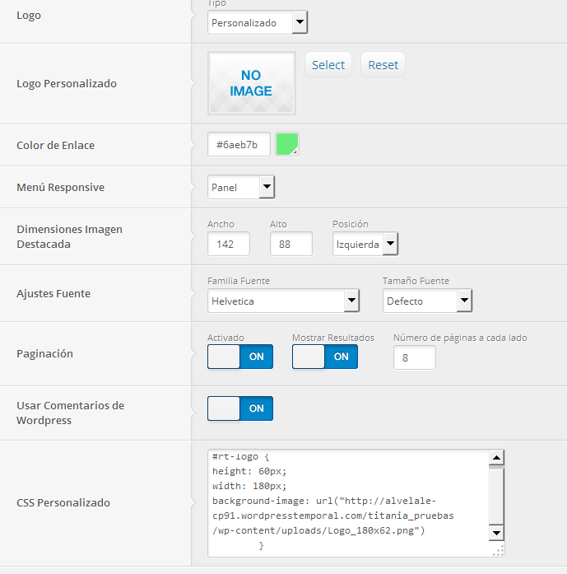Click the Select button for custom logo
This screenshot has width=567, height=574.
[x=328, y=65]
